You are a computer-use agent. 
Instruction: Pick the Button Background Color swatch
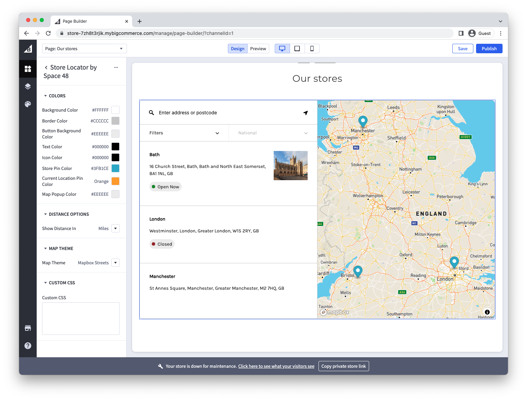coord(115,134)
